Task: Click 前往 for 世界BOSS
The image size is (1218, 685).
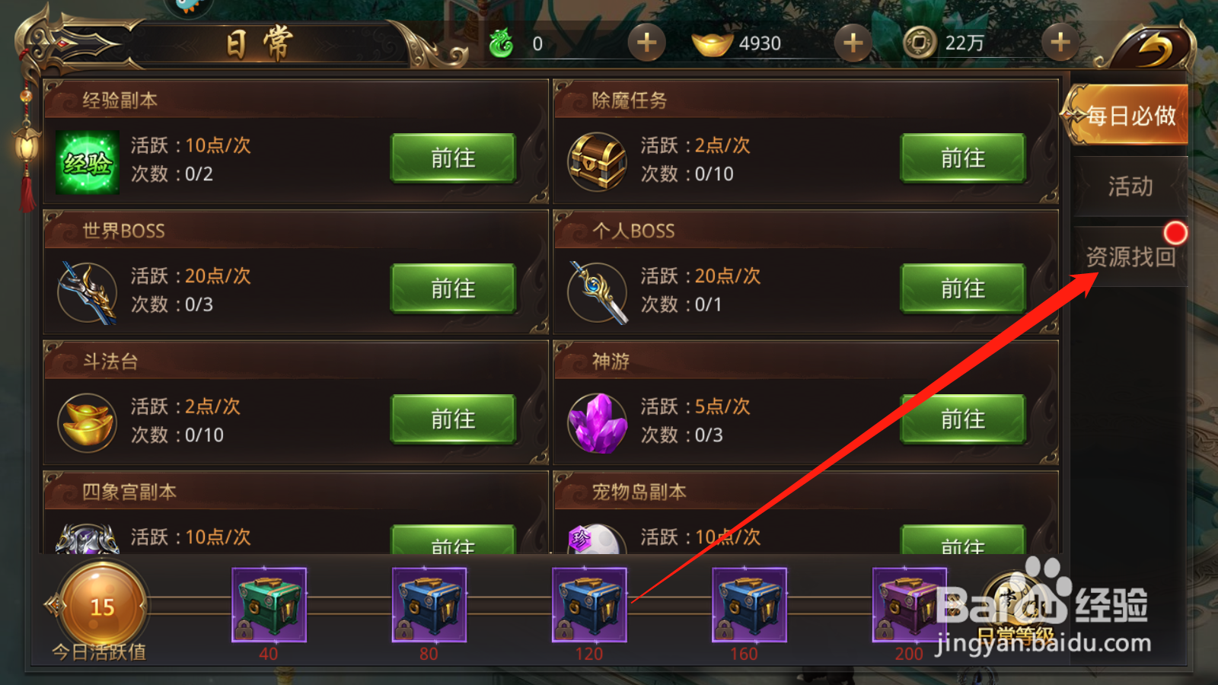Action: click(x=453, y=288)
